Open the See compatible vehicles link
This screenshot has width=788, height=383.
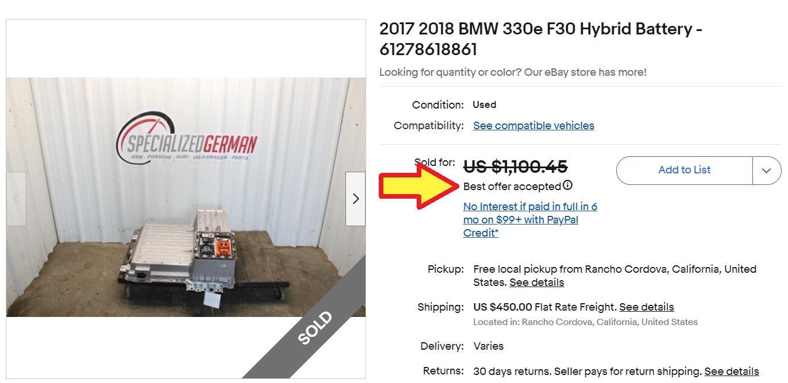(533, 126)
